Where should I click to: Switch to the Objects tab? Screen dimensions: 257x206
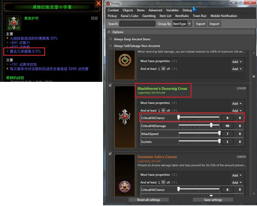pyautogui.click(x=128, y=10)
